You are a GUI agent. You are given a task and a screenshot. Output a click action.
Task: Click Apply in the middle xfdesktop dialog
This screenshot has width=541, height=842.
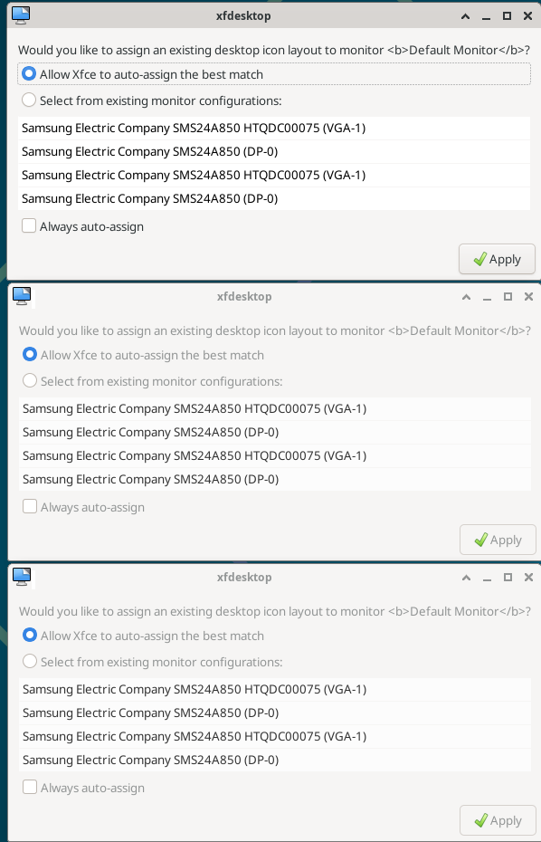[498, 540]
